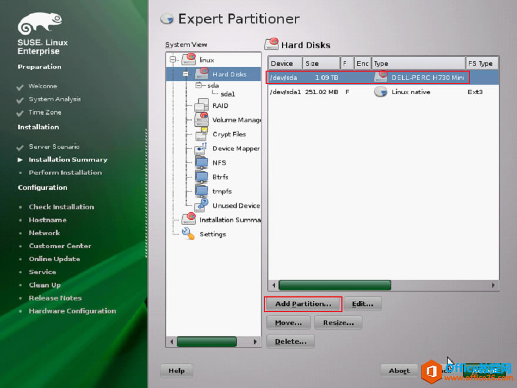Select NFS tree entry
This screenshot has width=517, height=388.
[219, 163]
